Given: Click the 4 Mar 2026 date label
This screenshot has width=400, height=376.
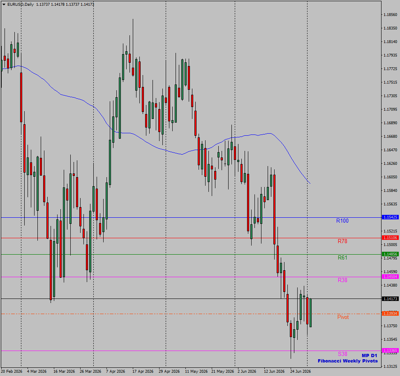Looking at the screenshot, I should [x=37, y=371].
